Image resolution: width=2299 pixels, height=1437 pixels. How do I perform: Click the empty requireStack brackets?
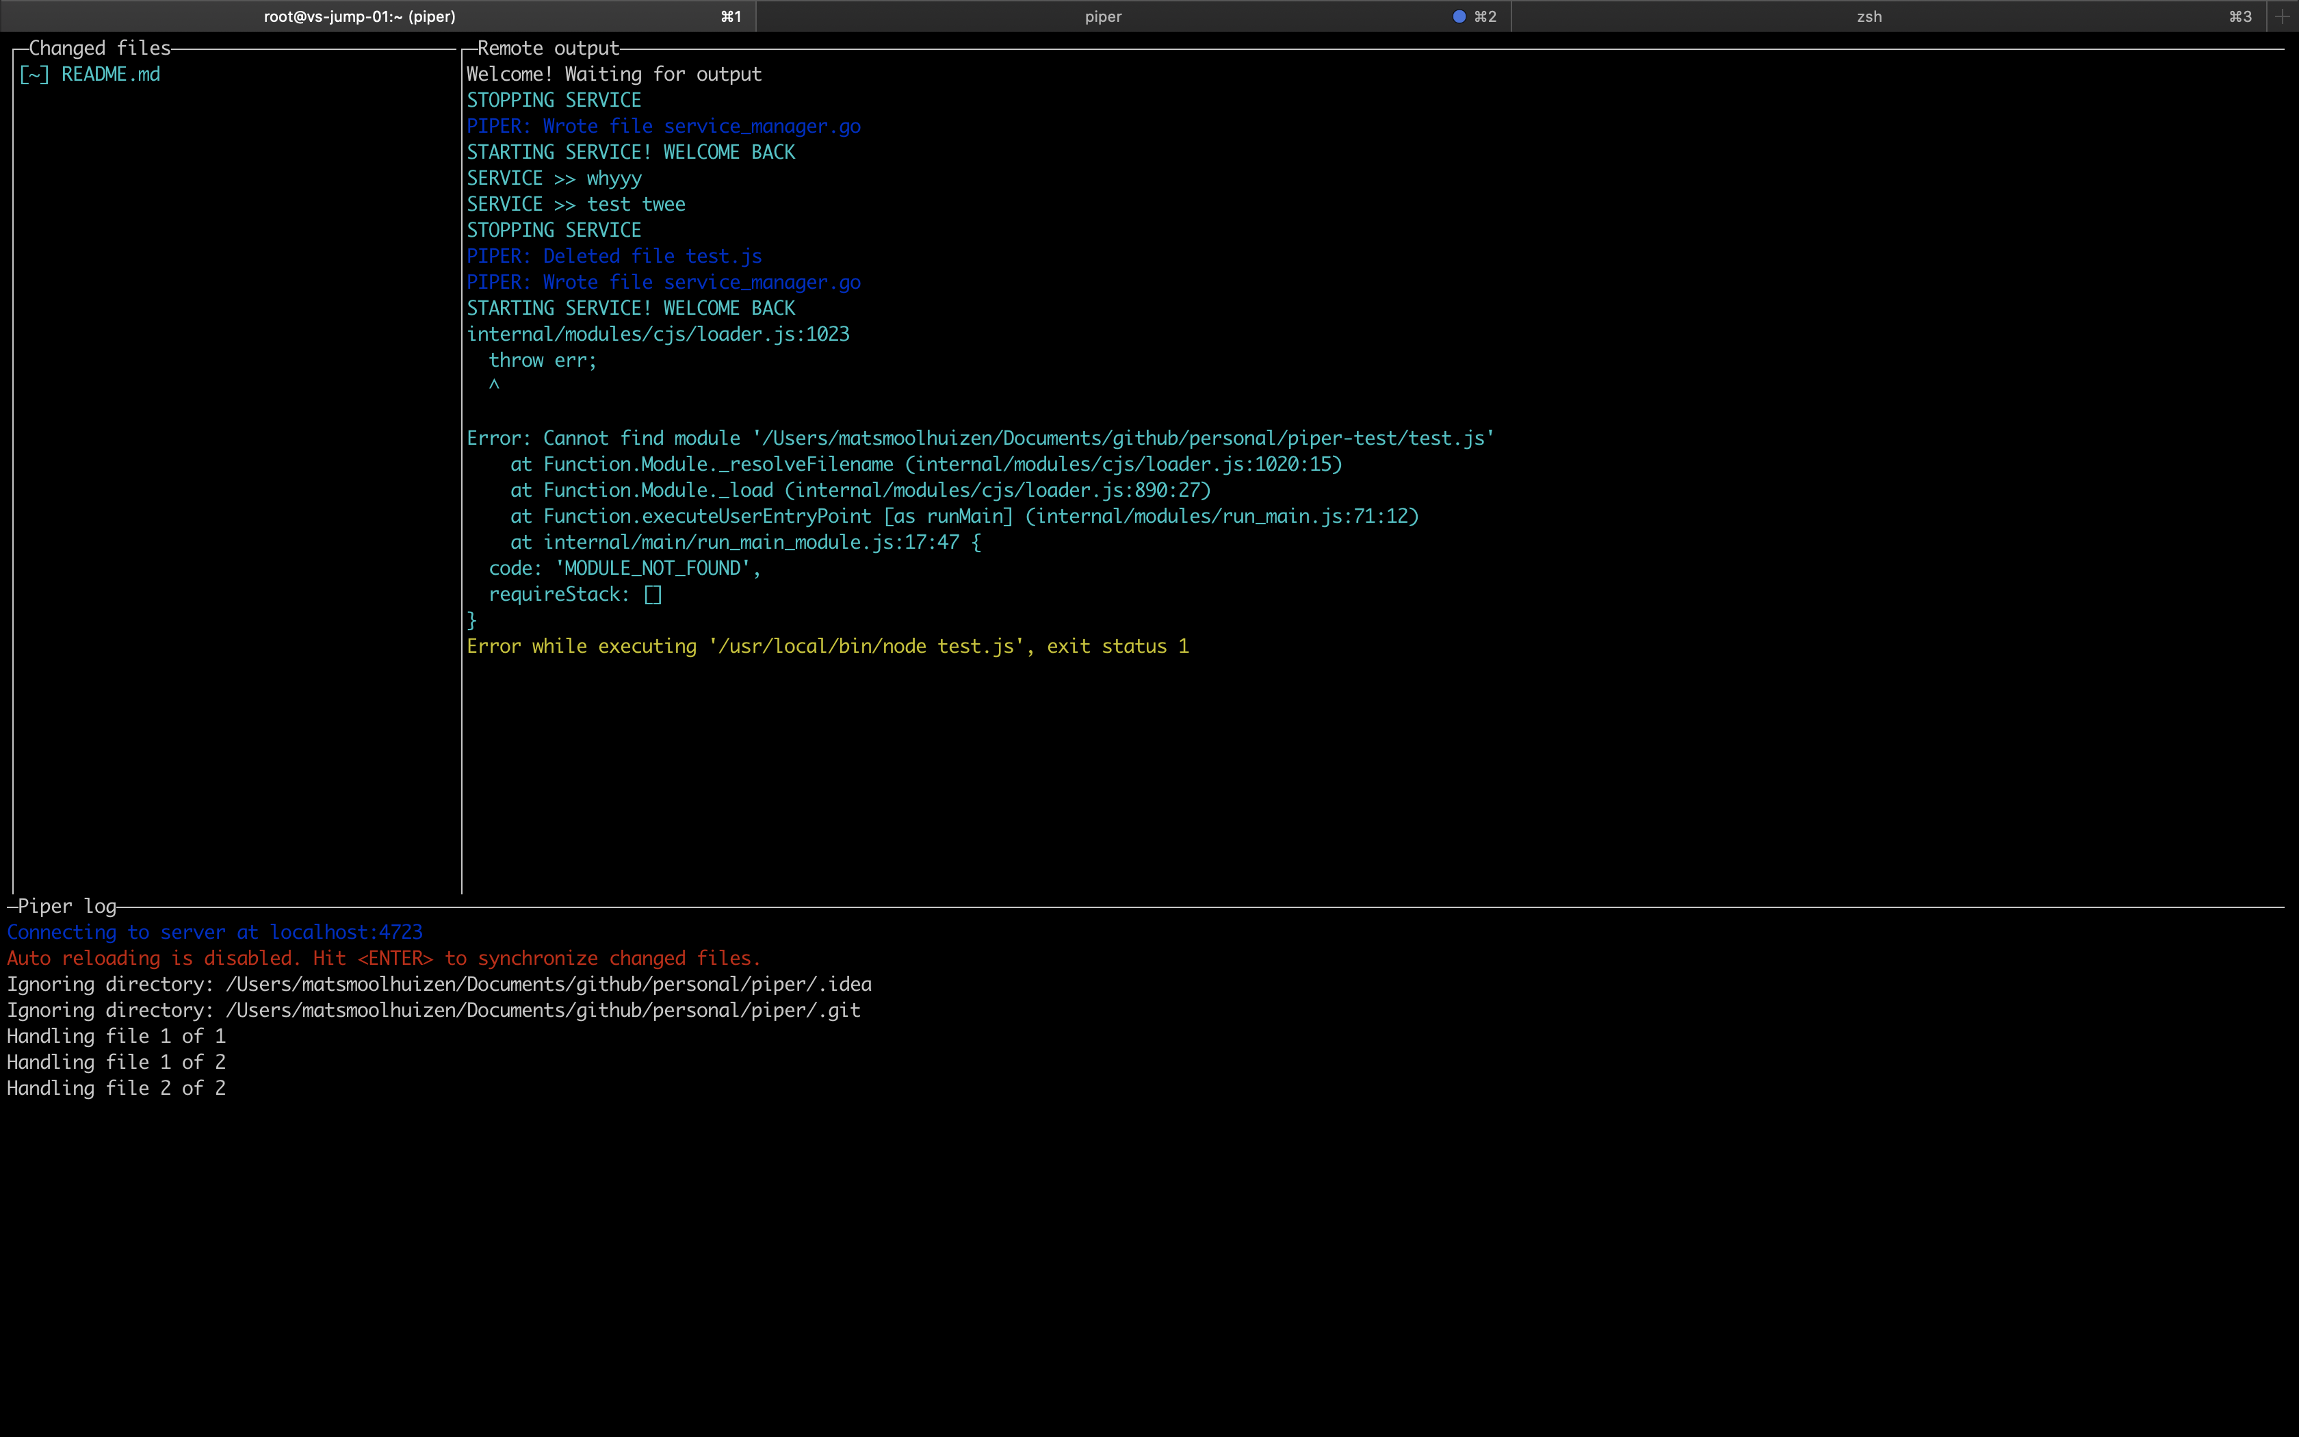click(653, 595)
